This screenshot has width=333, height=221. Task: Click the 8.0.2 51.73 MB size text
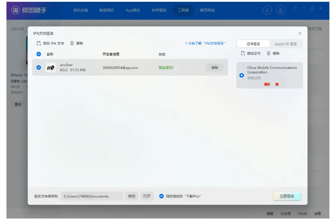[x=72, y=70]
